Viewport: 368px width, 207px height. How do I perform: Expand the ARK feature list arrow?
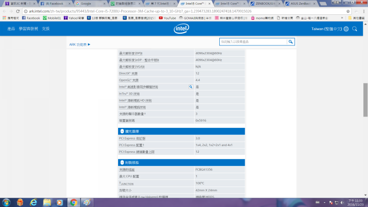point(89,44)
